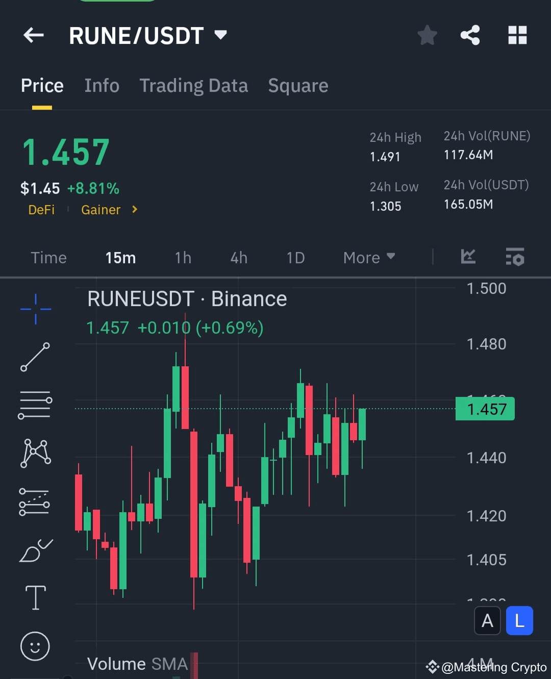
Task: Open the Square tab
Action: (x=298, y=86)
